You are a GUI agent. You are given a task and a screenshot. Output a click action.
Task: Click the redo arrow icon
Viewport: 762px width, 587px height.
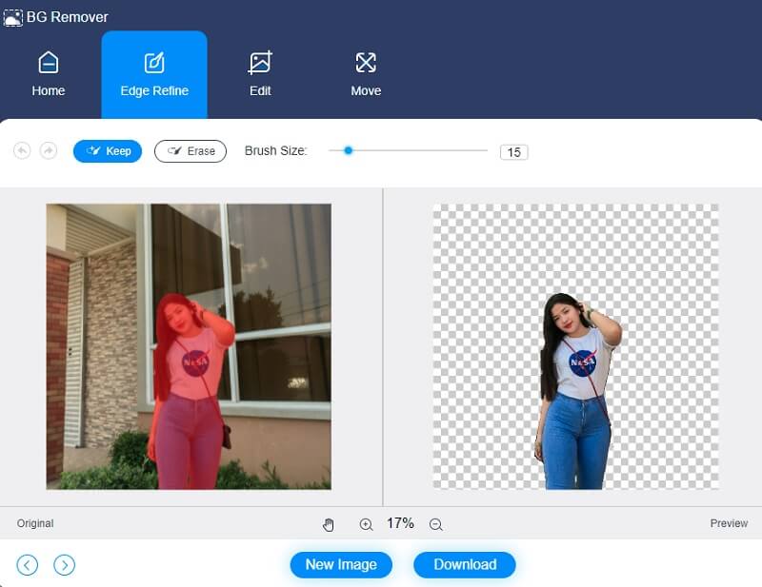coord(49,151)
